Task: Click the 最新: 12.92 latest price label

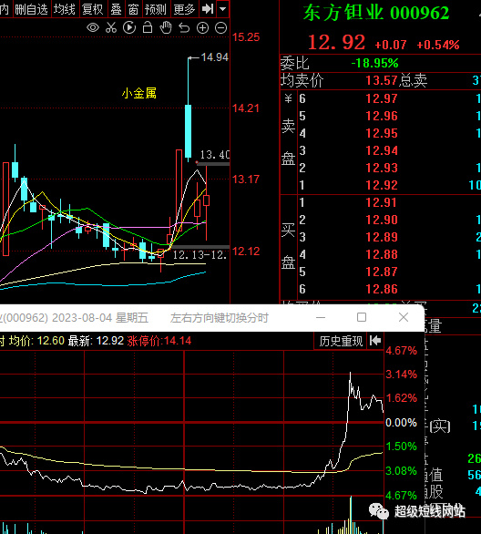Action: pos(96,341)
